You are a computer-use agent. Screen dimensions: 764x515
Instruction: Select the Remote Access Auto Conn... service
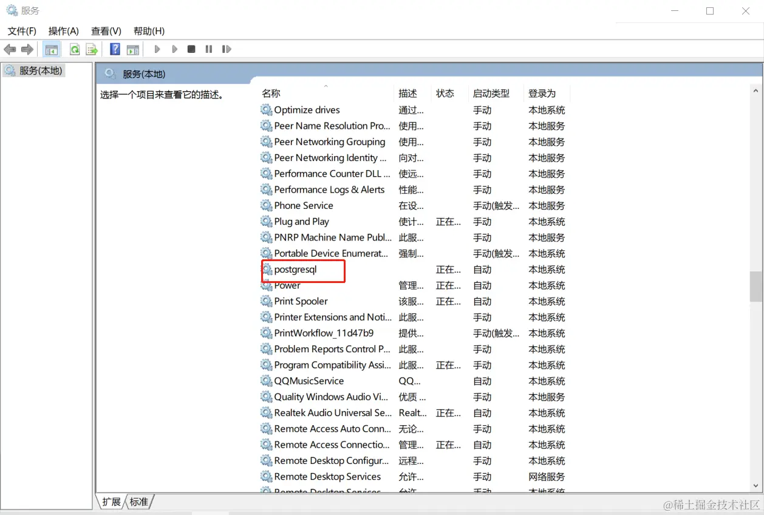(333, 429)
